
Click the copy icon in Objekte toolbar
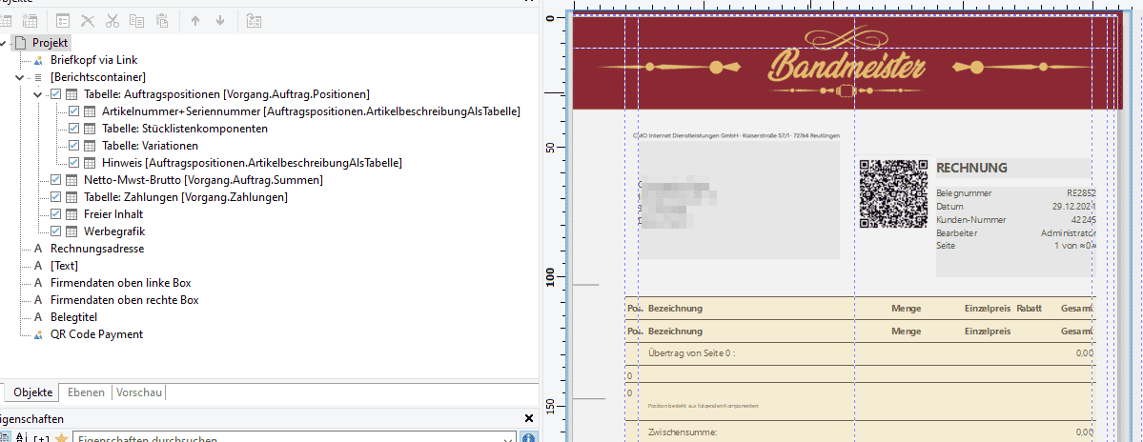pos(136,20)
